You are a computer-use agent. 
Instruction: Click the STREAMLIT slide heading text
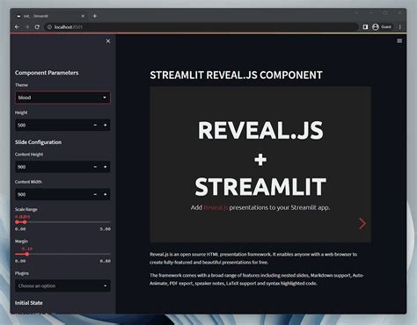(x=260, y=187)
